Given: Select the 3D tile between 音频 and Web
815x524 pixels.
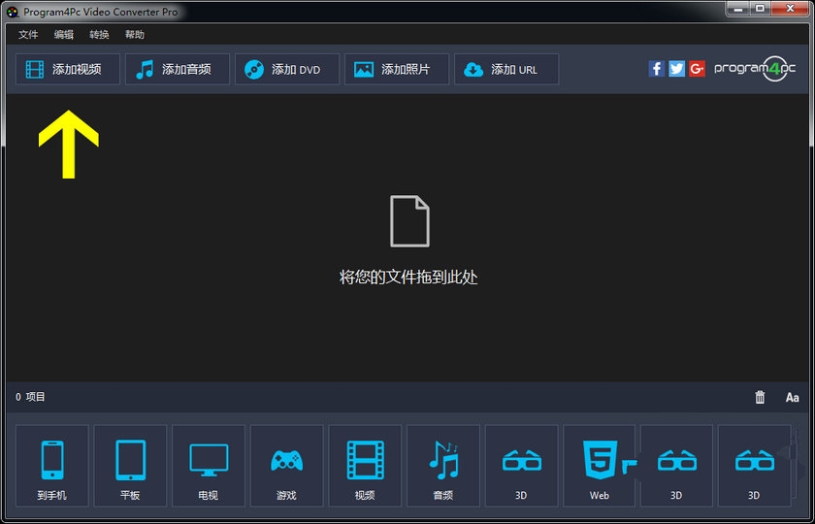Looking at the screenshot, I should pyautogui.click(x=521, y=466).
